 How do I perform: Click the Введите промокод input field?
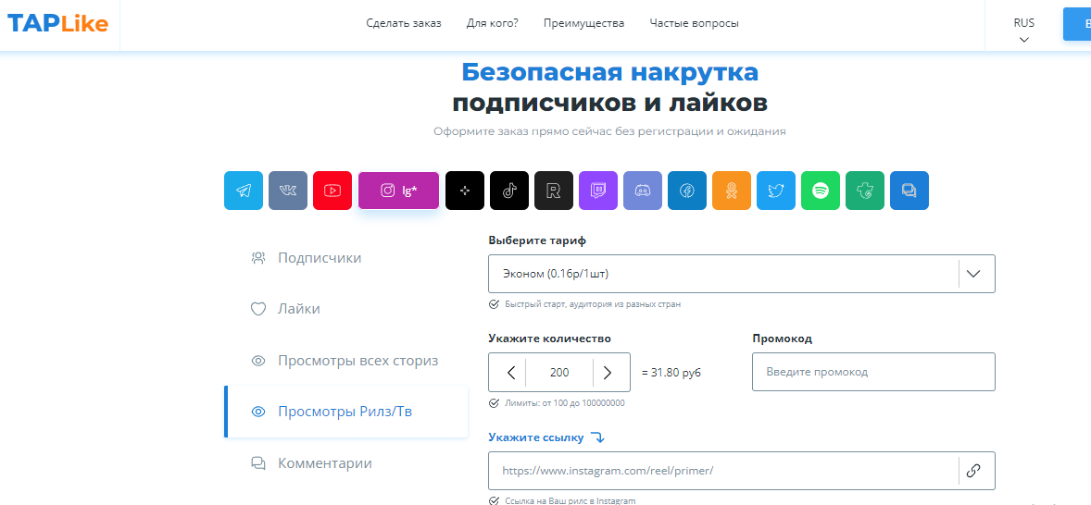[x=874, y=373]
